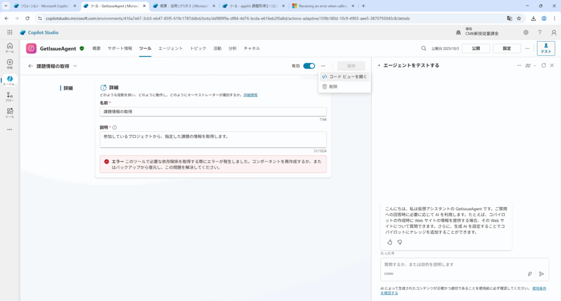Click the 作成 (Create) plus icon in sidebar
The height and width of the screenshot is (301, 561).
(10, 63)
